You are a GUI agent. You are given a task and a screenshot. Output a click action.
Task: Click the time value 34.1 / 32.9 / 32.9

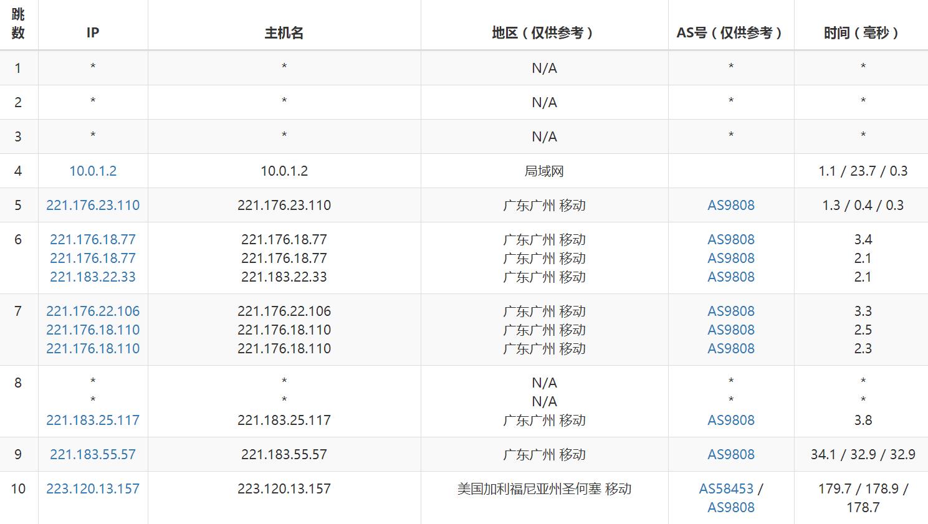[863, 454]
